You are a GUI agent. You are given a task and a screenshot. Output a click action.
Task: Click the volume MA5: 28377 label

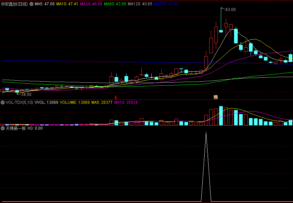102,102
